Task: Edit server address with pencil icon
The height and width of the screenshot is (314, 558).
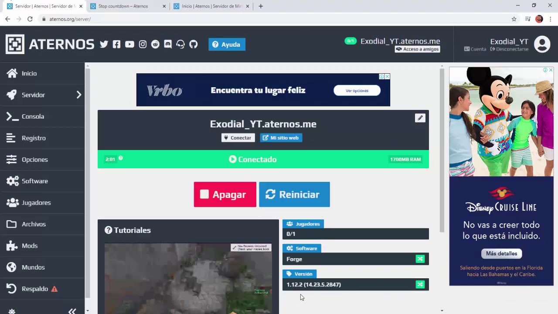Action: 420,118
